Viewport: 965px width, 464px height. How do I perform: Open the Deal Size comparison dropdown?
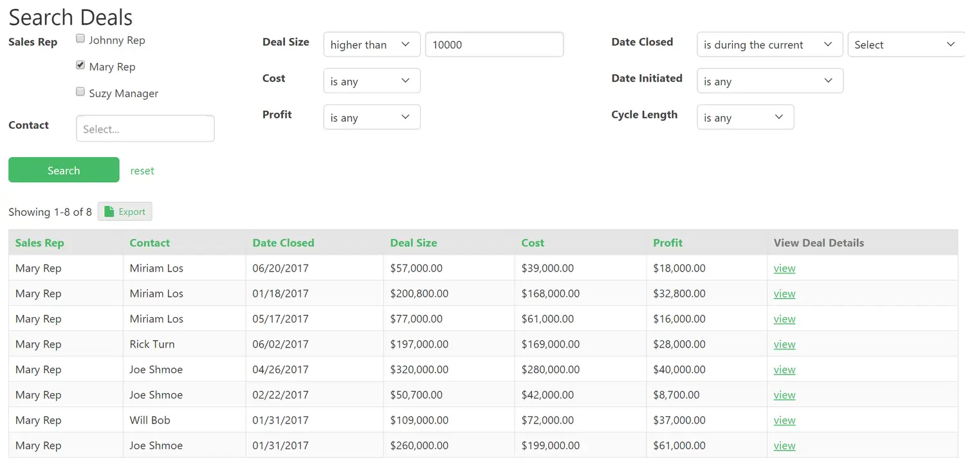[x=371, y=44]
